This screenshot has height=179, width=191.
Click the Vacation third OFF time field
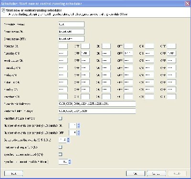click(171, 97)
